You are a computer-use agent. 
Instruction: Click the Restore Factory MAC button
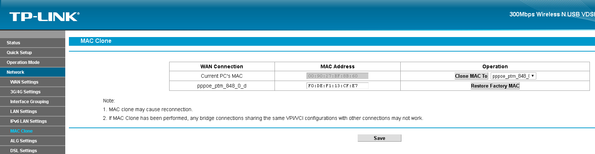click(x=495, y=86)
